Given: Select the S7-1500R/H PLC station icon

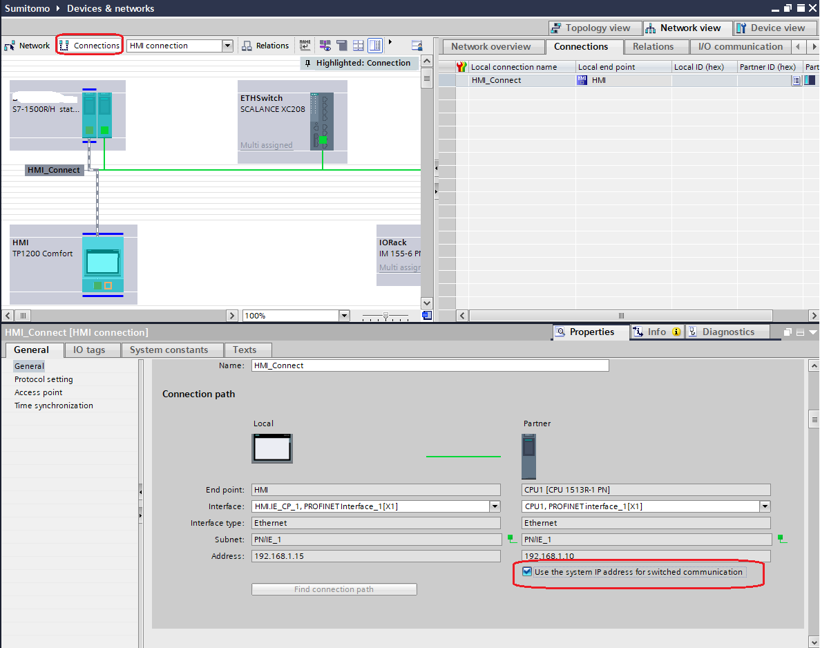Looking at the screenshot, I should pyautogui.click(x=97, y=115).
